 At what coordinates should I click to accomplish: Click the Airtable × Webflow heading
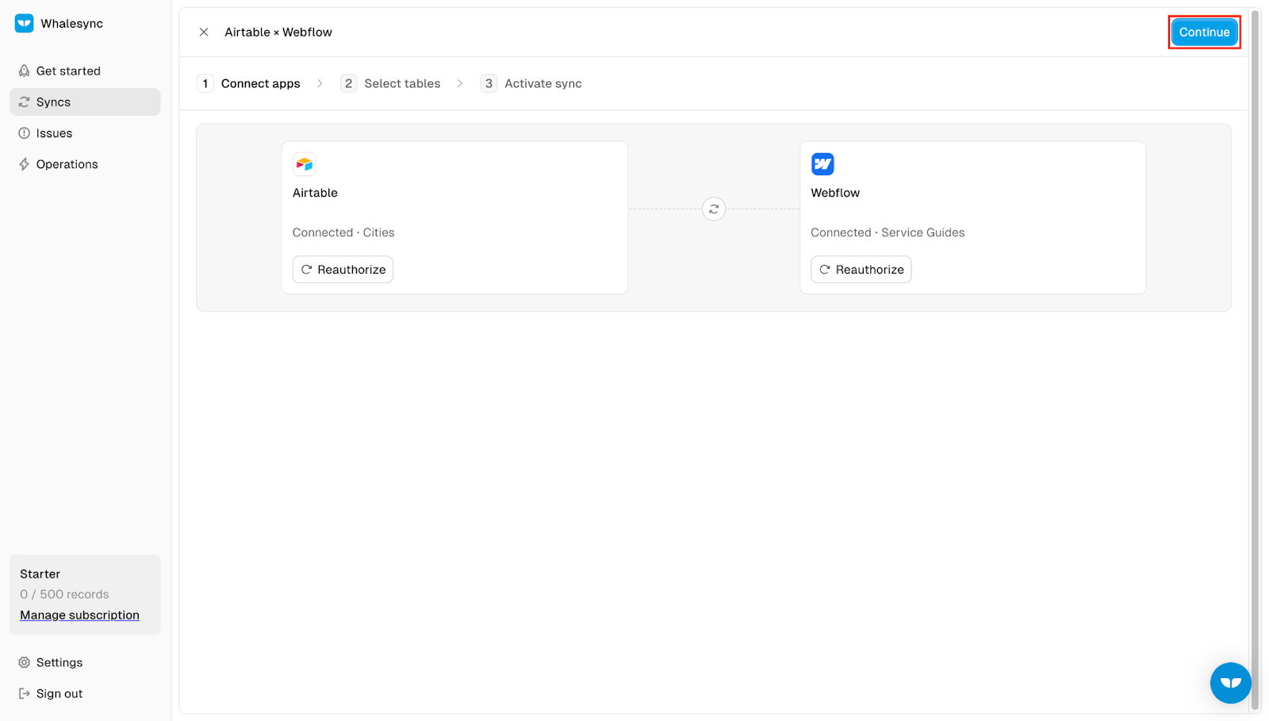(278, 32)
